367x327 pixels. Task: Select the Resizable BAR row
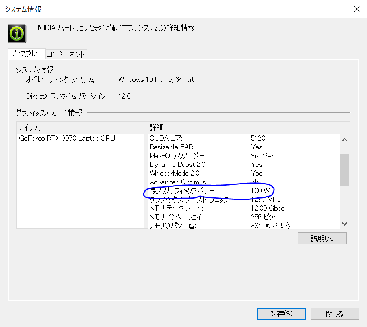click(243, 147)
